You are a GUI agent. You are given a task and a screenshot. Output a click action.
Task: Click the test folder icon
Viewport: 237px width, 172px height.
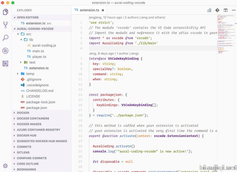(x=26, y=62)
